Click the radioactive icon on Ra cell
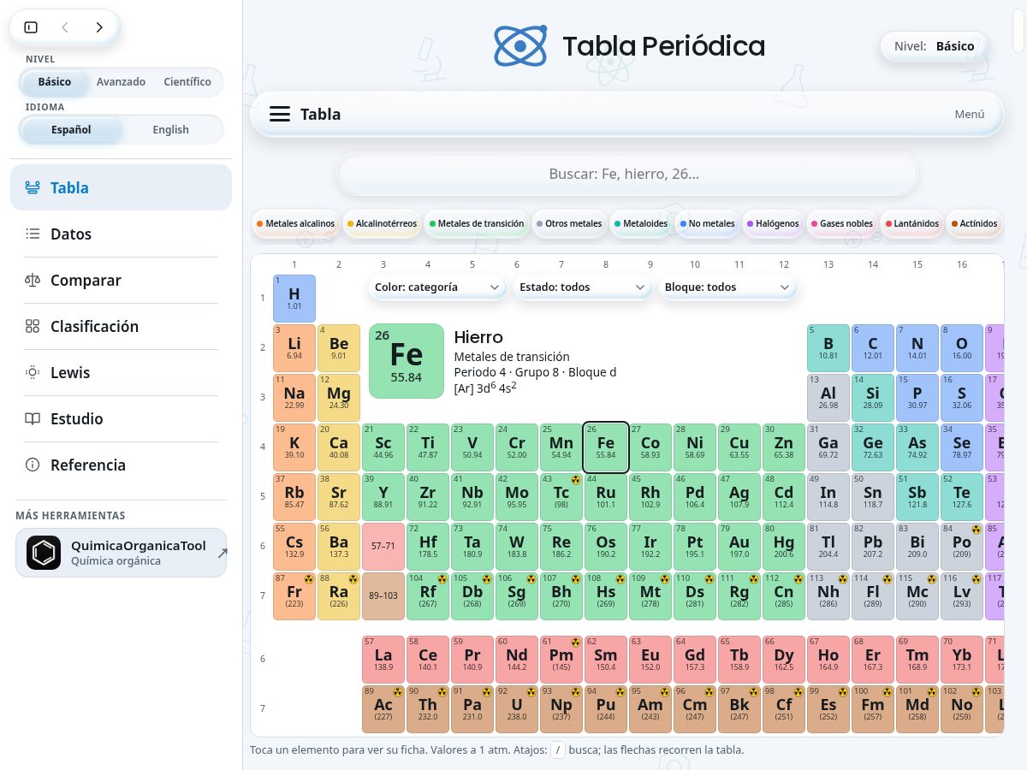This screenshot has height=770, width=1027. 352,578
